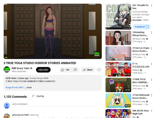The image size is (157, 118).
Task: Open options menu for sponsored ad
Action: pyautogui.click(x=152, y=6)
